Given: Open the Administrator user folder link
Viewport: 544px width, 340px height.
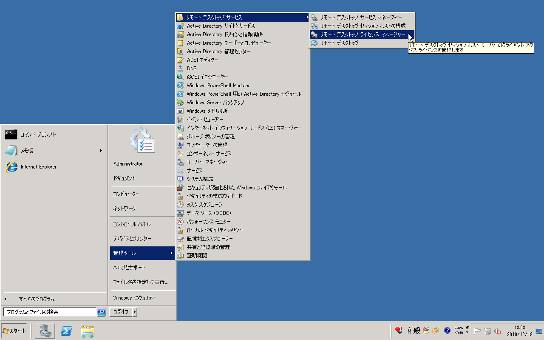Looking at the screenshot, I should pos(142,164).
